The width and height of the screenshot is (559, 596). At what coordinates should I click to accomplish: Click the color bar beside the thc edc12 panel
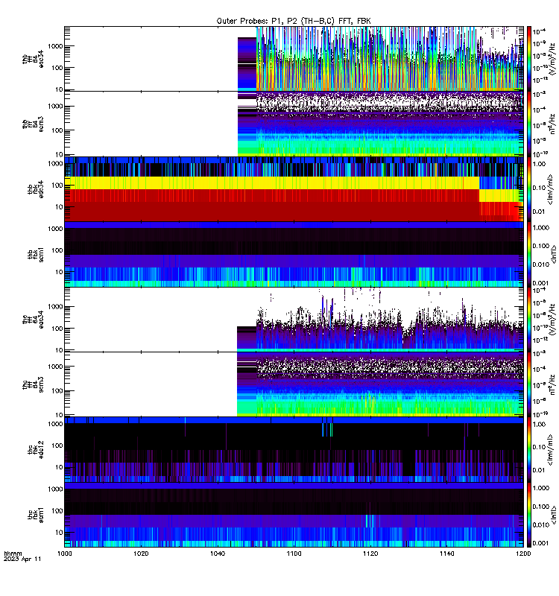(529, 450)
